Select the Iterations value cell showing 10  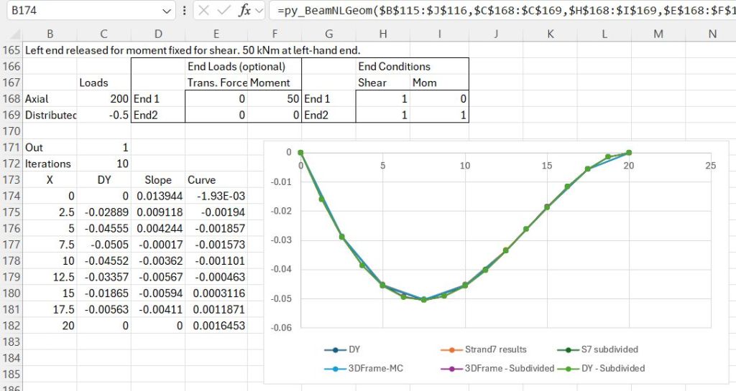pyautogui.click(x=104, y=164)
